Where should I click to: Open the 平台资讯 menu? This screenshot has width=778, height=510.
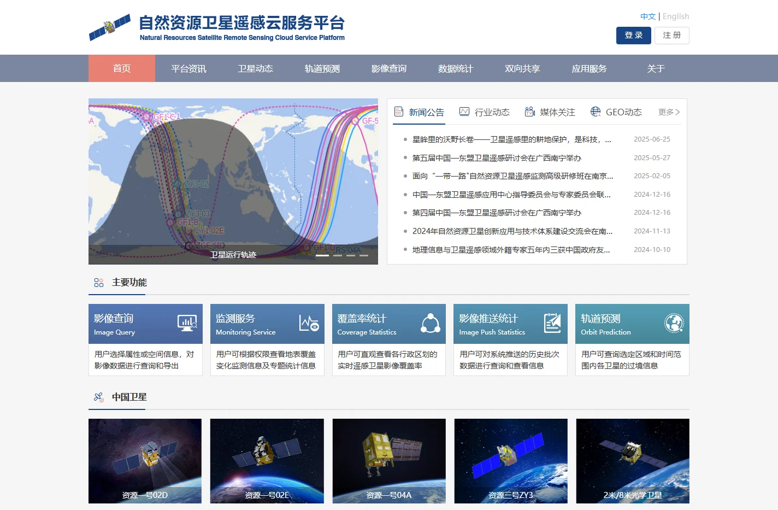tap(188, 68)
